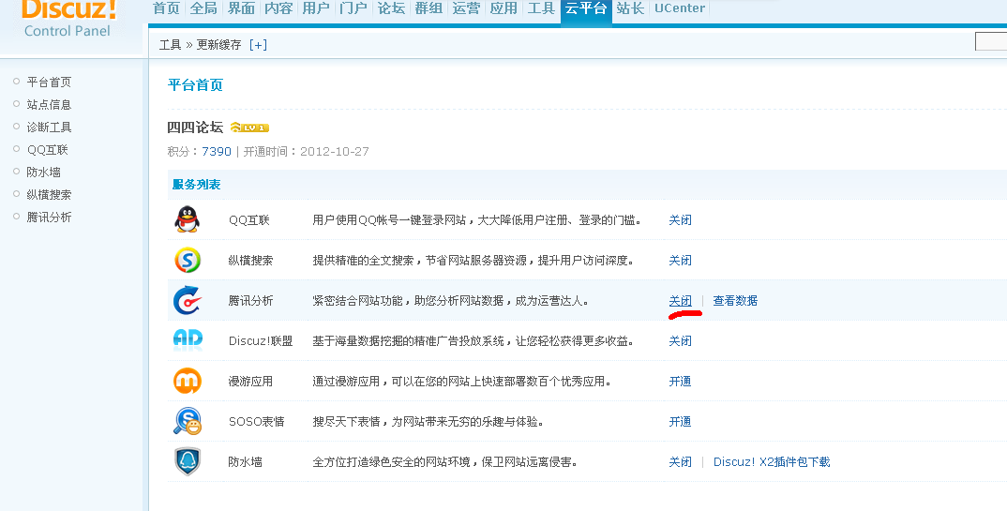1007x511 pixels.
Task: Click 关闭 for the Discuz!联盟 service
Action: [680, 341]
